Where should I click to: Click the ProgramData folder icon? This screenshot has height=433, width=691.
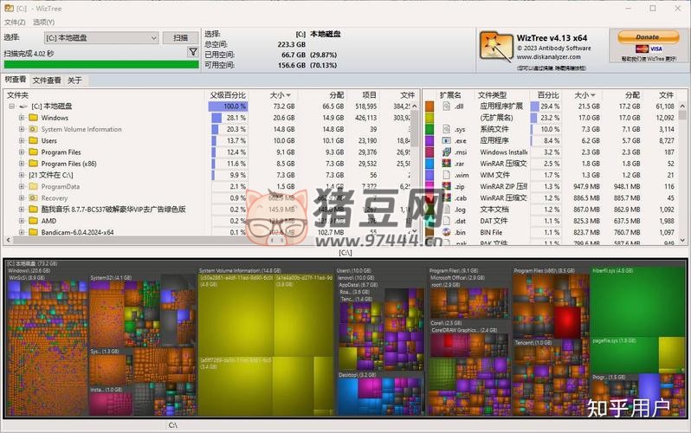click(33, 186)
